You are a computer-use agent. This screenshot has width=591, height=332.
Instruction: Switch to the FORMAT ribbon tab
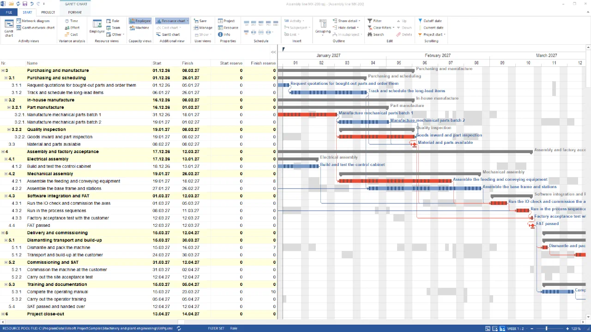click(x=75, y=12)
